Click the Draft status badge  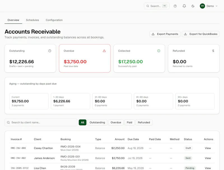tap(188, 148)
